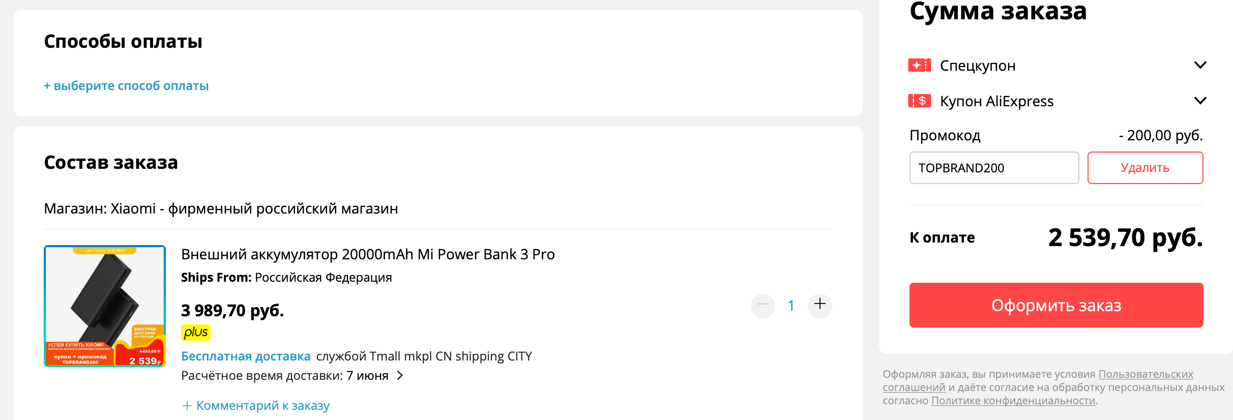Click plus icon beside Комментарий к заказу

(187, 406)
